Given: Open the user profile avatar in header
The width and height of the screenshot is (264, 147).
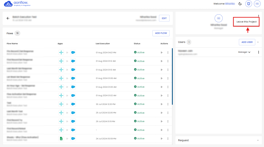Looking at the screenshot, I should pos(257,4).
